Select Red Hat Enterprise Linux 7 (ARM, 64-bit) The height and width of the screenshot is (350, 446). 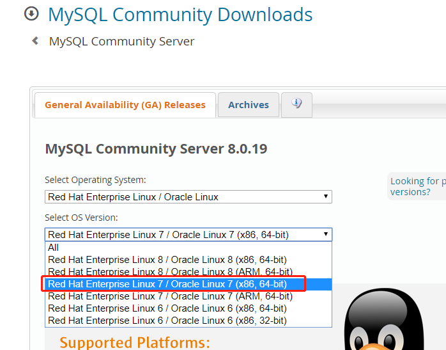(188, 296)
